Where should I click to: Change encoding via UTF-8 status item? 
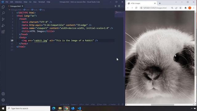pyautogui.click(x=81, y=105)
